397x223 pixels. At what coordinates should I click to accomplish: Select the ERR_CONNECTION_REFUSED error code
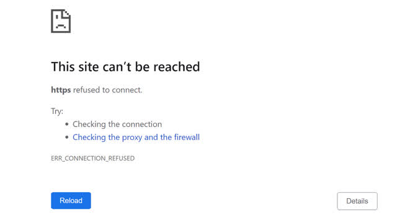(92, 159)
